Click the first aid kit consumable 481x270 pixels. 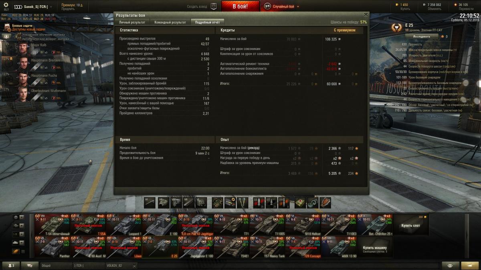[x=301, y=203]
